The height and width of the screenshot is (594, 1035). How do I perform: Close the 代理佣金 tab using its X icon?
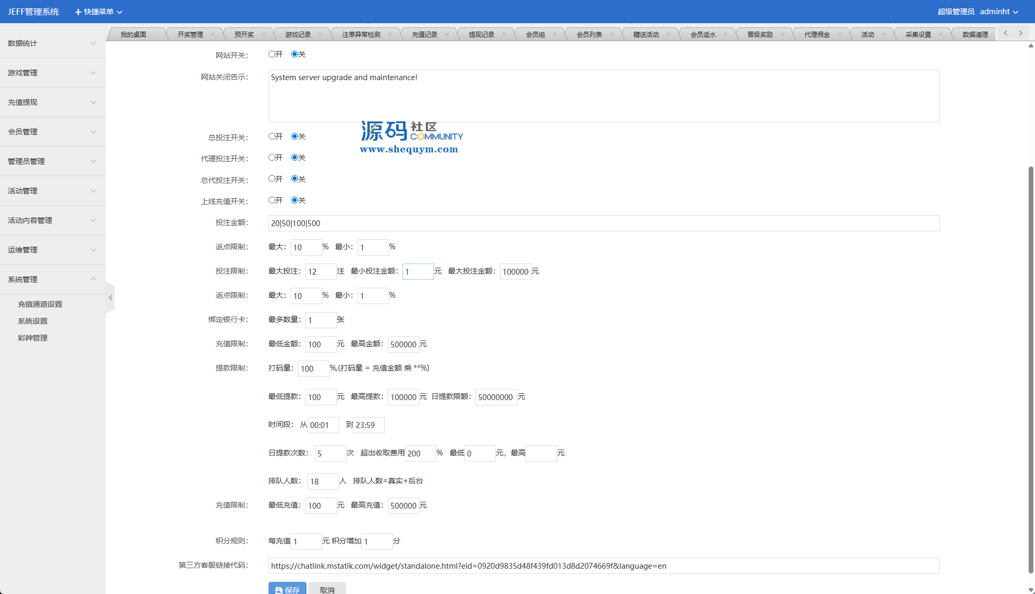839,35
